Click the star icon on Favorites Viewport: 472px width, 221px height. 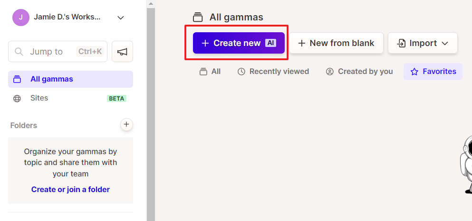(414, 72)
